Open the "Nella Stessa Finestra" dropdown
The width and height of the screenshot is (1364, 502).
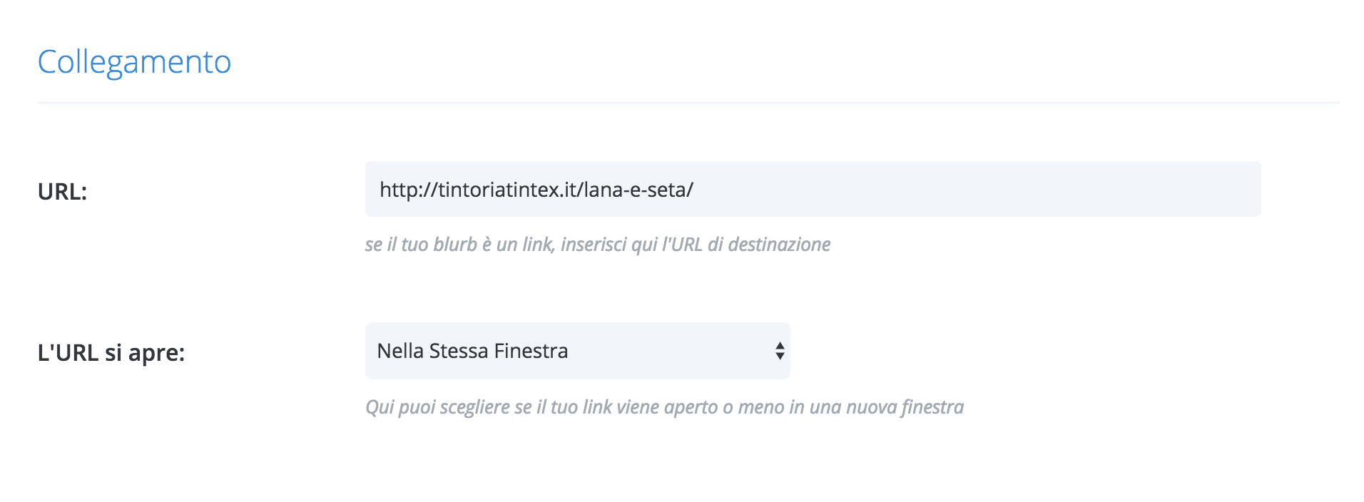[x=576, y=351]
